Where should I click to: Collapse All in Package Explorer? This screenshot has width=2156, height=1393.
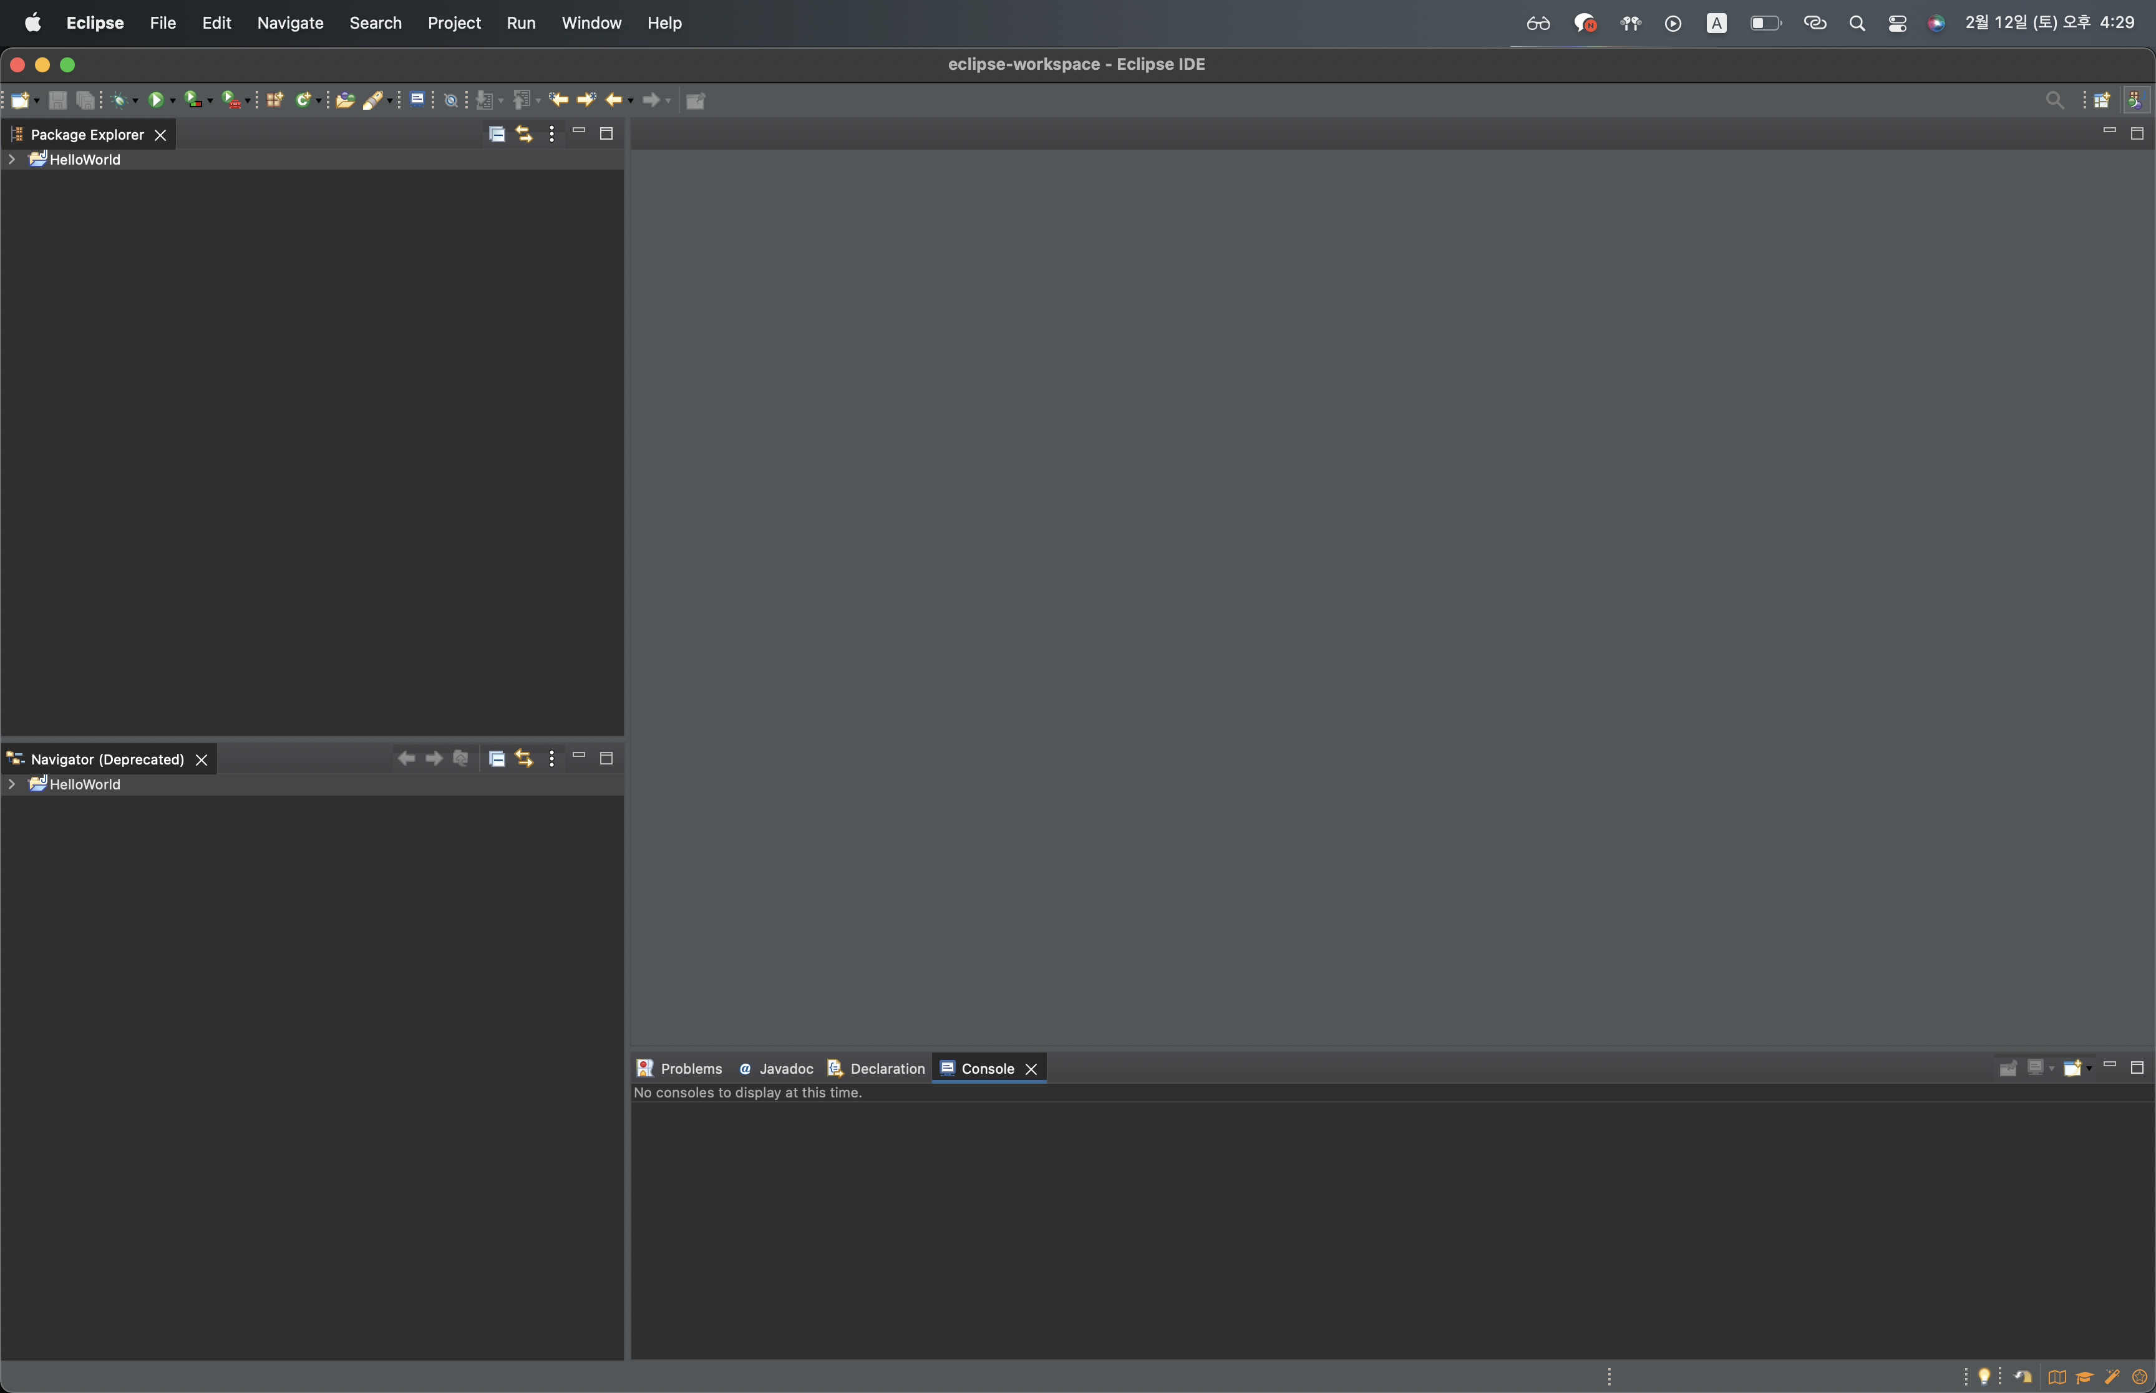click(497, 134)
